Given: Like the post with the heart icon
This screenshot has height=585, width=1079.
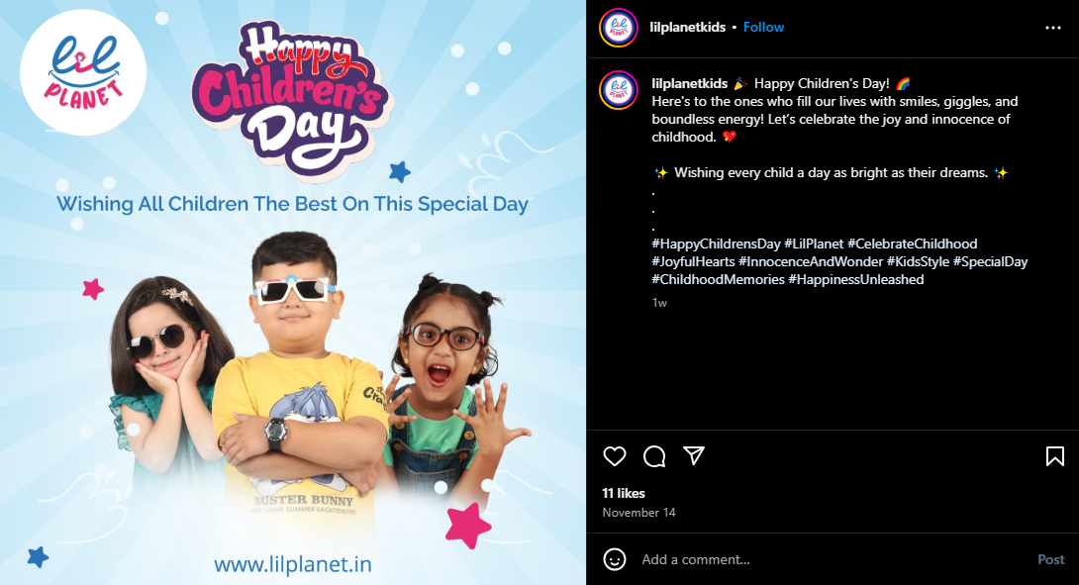Looking at the screenshot, I should [x=615, y=456].
